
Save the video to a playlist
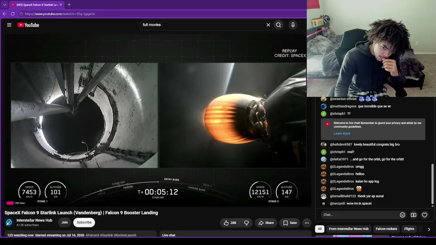click(x=290, y=223)
